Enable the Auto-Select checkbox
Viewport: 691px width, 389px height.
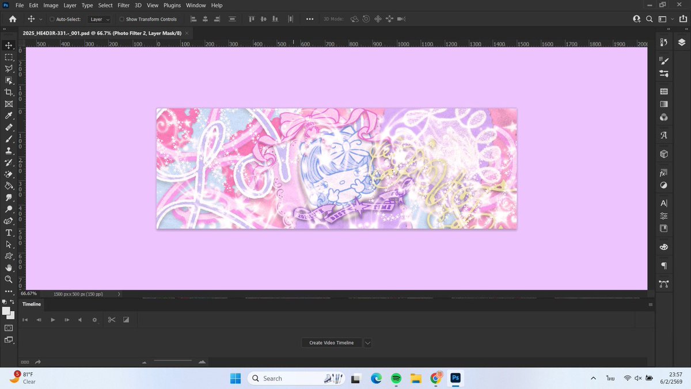pos(51,19)
